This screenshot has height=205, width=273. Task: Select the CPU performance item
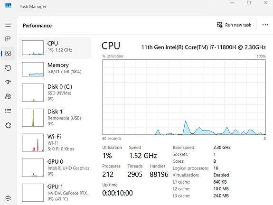[55, 47]
